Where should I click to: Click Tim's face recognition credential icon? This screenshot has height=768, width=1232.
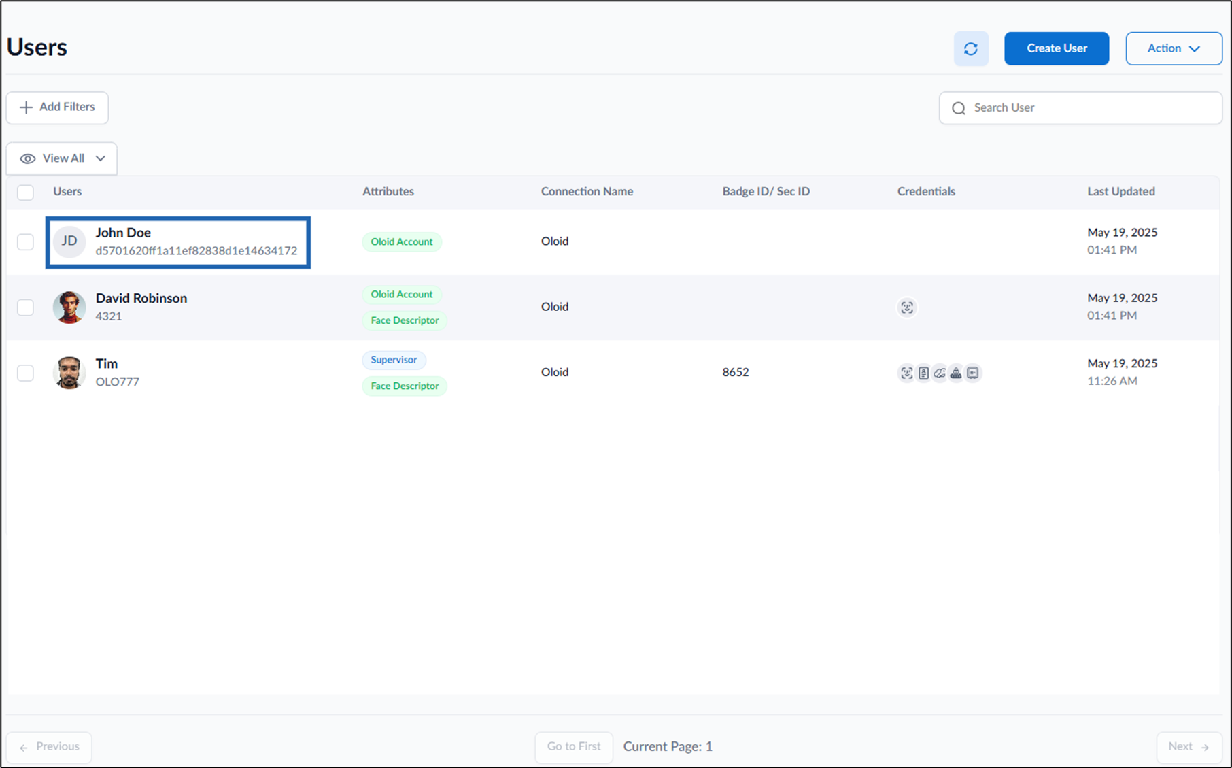906,373
